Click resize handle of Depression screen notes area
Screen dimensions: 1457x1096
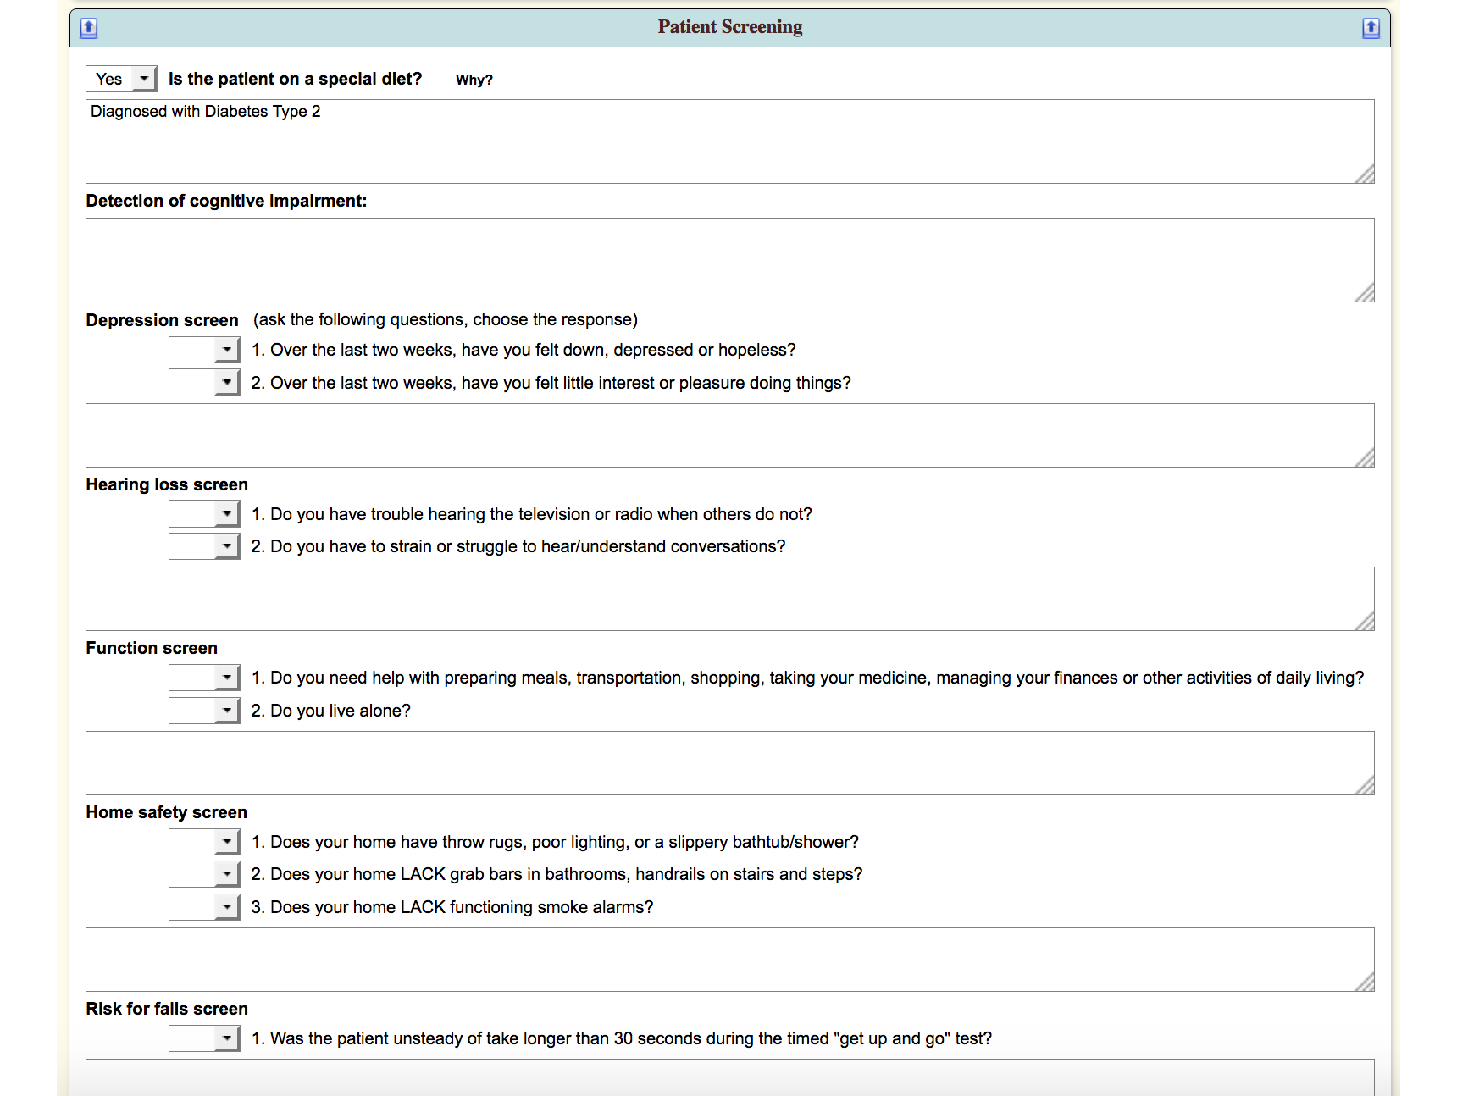pyautogui.click(x=1365, y=457)
